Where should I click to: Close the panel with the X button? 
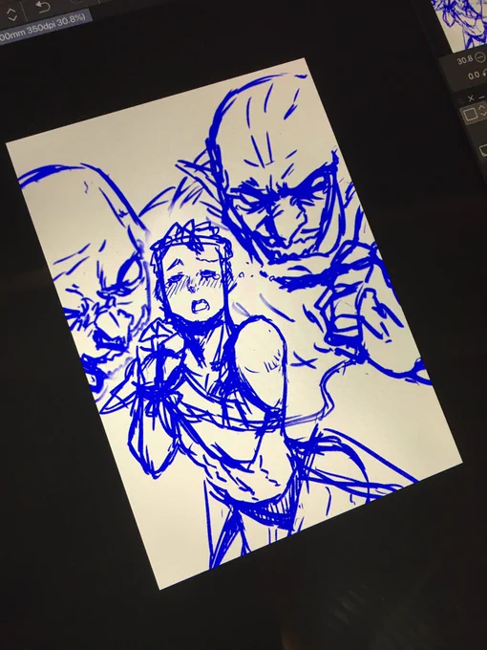tap(471, 98)
